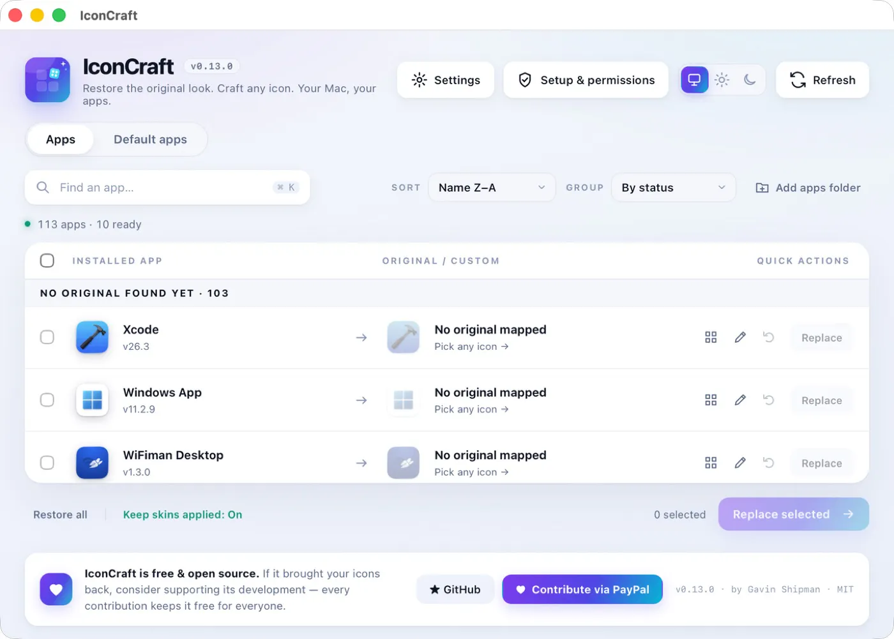
Task: Focus the Find an app search field
Action: click(167, 188)
